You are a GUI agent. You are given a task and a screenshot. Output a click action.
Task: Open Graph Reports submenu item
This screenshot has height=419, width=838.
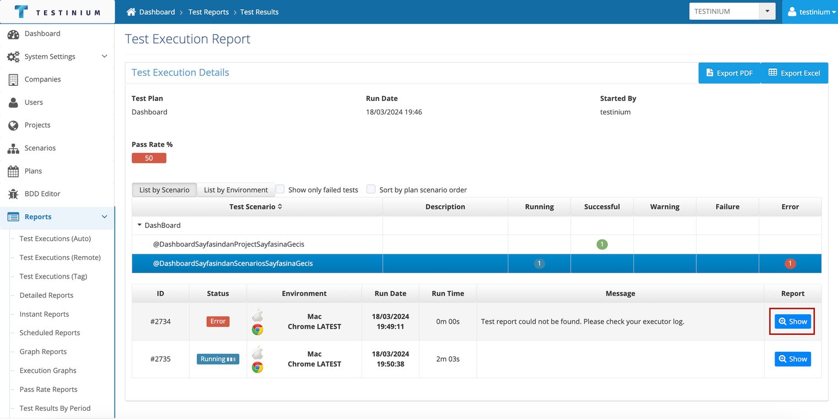point(43,351)
